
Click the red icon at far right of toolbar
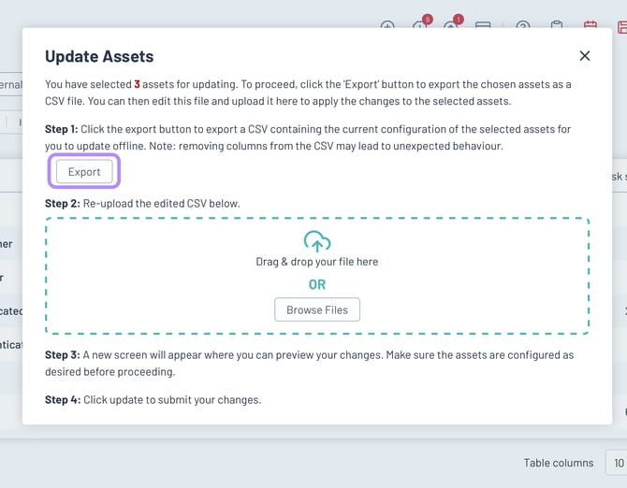[621, 26]
